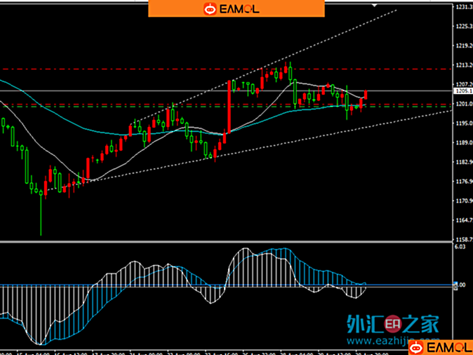The height and width of the screenshot is (355, 473).
Task: Click the 1231.3 price scale label
Action: pyautogui.click(x=464, y=7)
